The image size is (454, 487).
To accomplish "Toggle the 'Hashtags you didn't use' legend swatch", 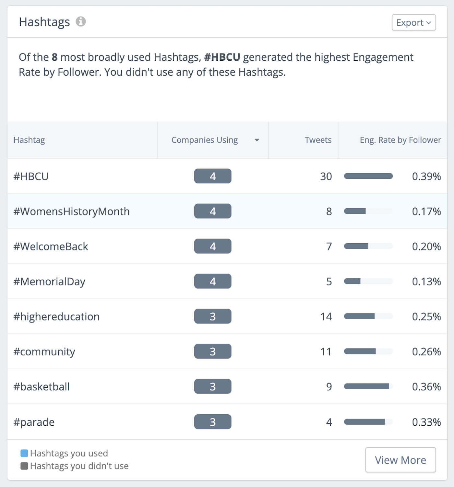I will click(24, 466).
